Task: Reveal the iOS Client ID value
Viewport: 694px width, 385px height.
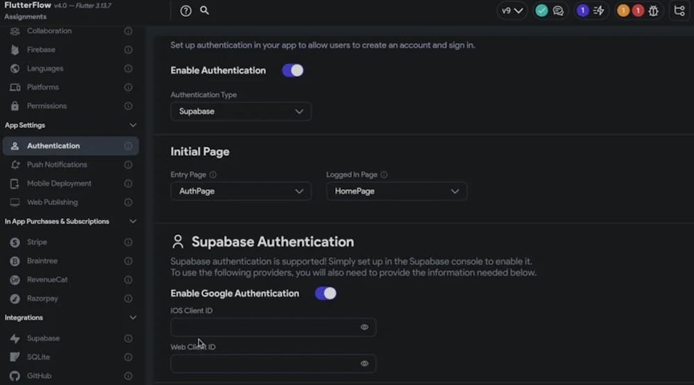Action: coord(364,327)
